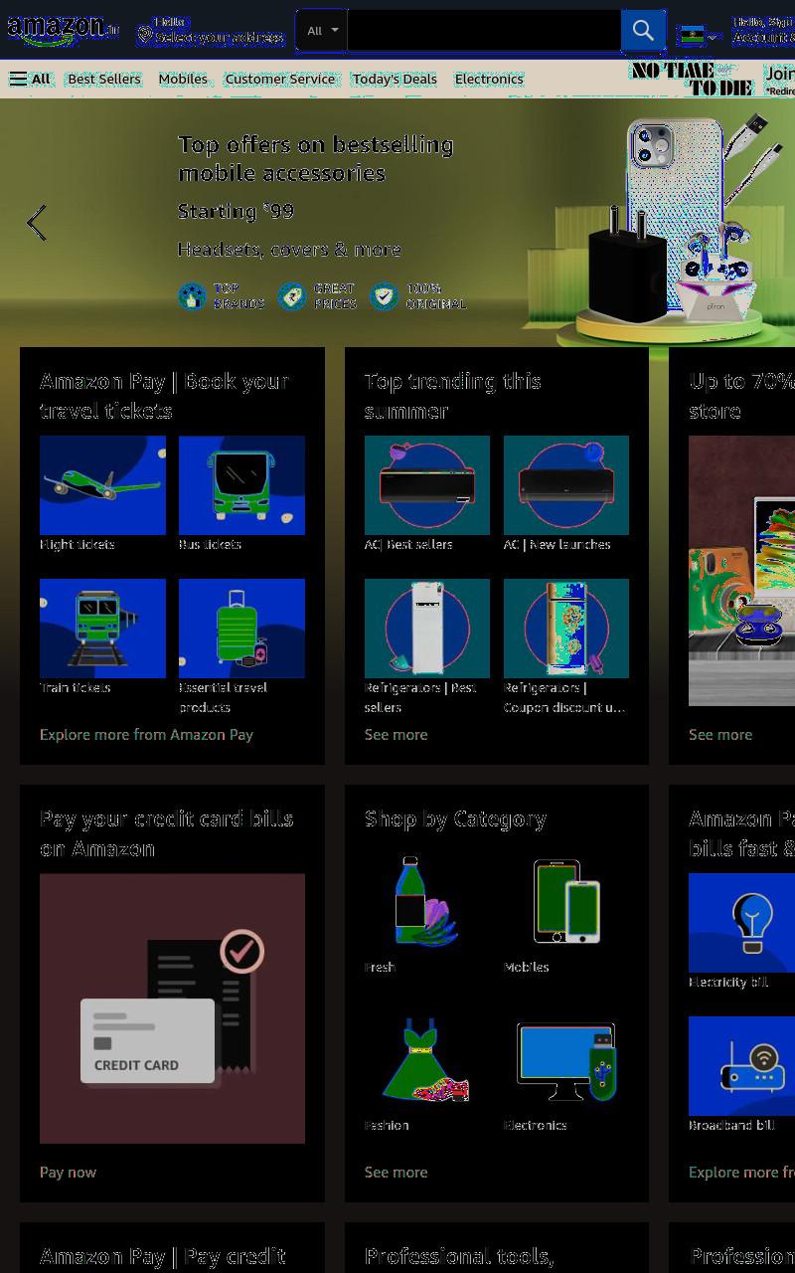This screenshot has height=1273, width=795.
Task: Open Essential travel products luggage image
Action: [x=241, y=629]
